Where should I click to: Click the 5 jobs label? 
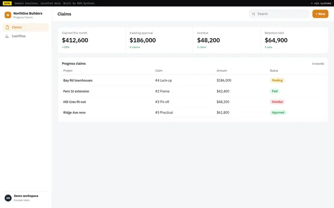268,47
